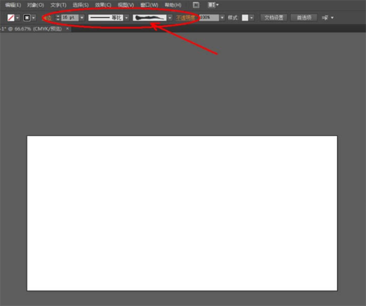
Task: Open the 帮助(H) menu
Action: [173, 5]
